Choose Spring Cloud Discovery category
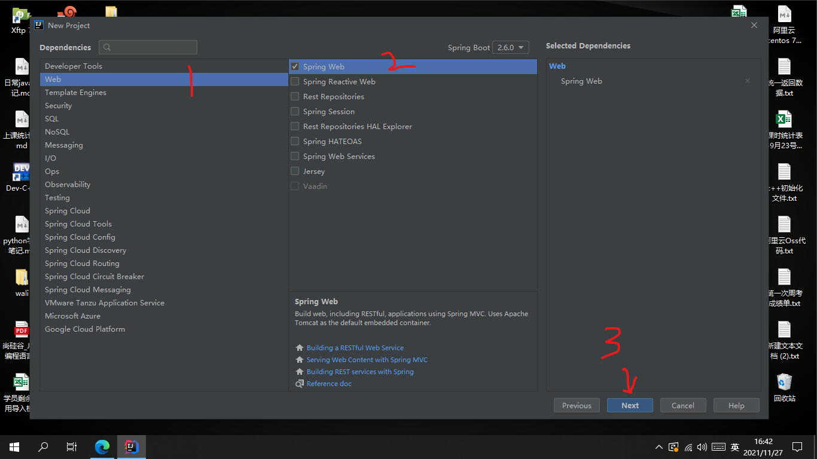 (x=164, y=250)
